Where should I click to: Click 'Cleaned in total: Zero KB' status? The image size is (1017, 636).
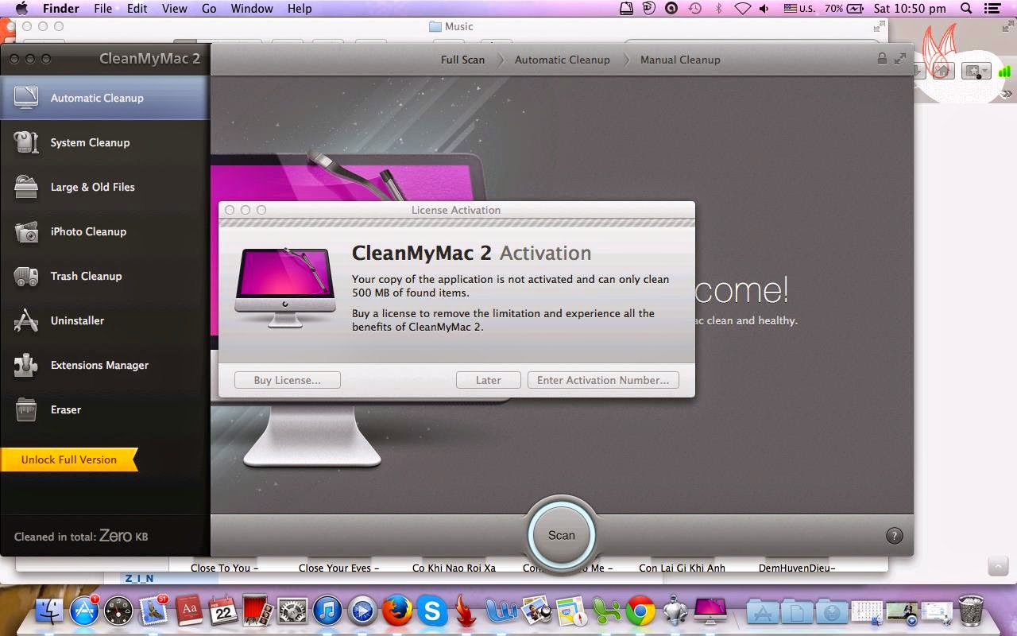(x=81, y=537)
